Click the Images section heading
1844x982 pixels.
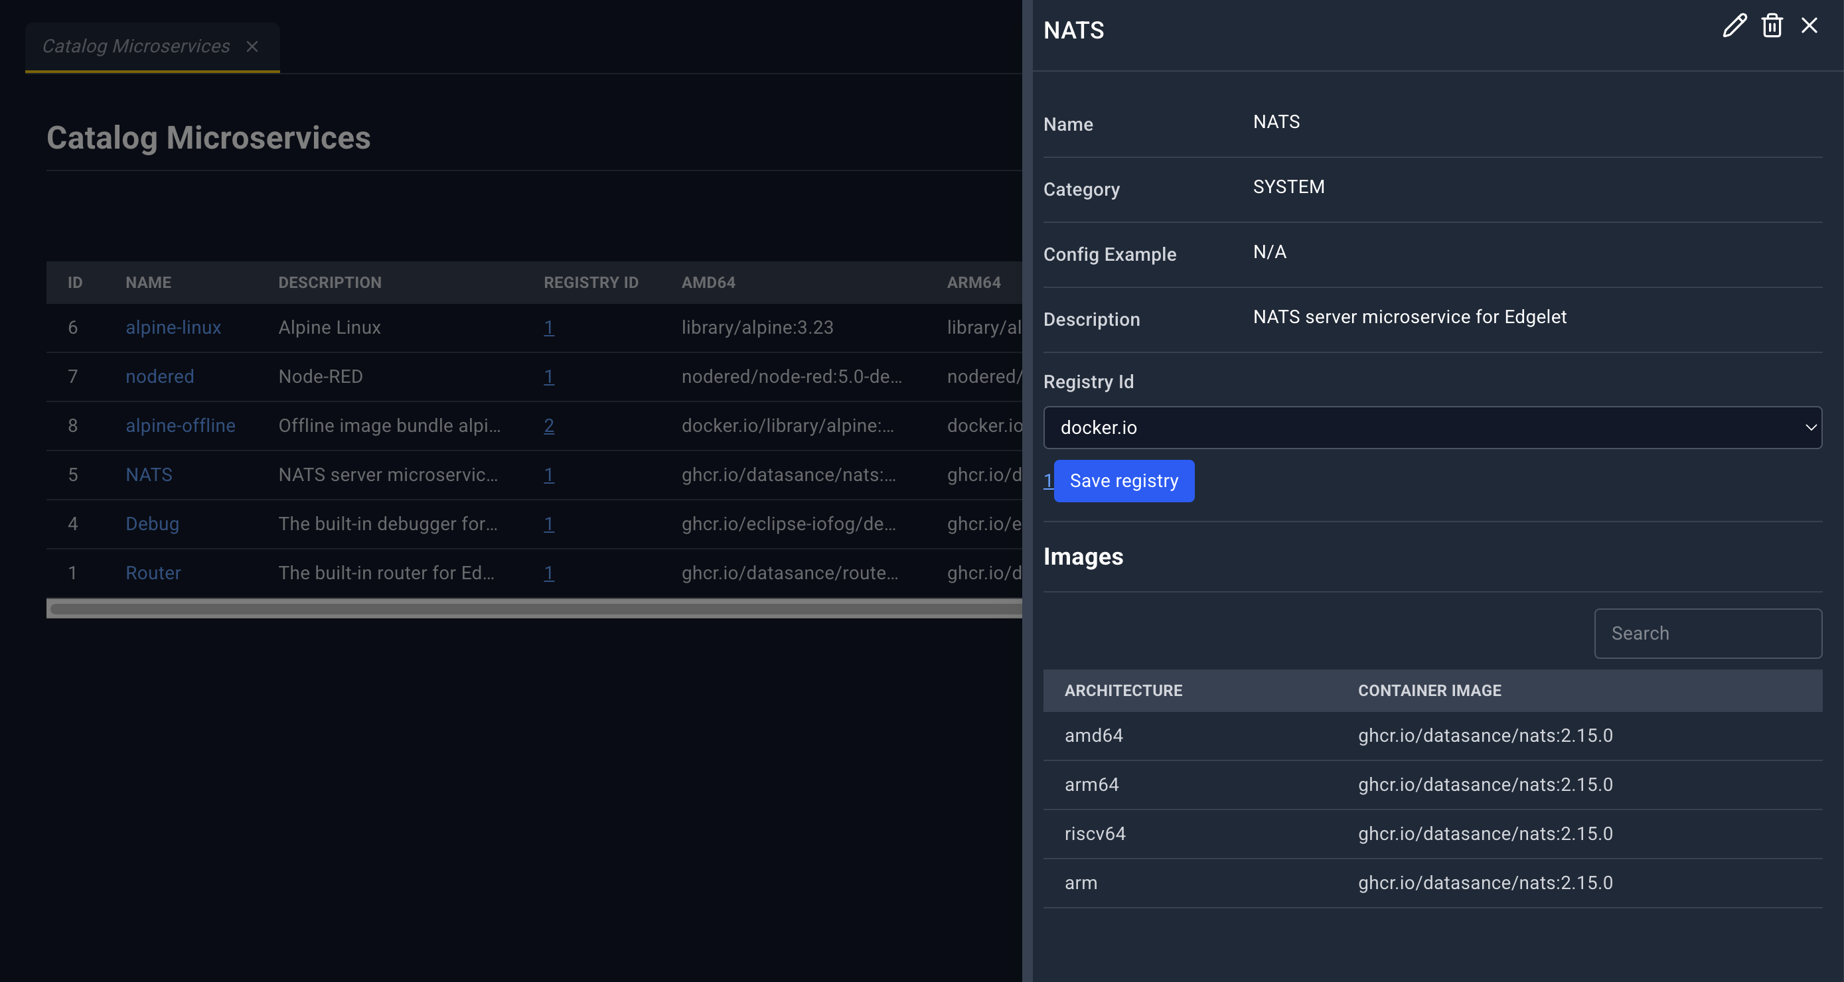click(1083, 557)
